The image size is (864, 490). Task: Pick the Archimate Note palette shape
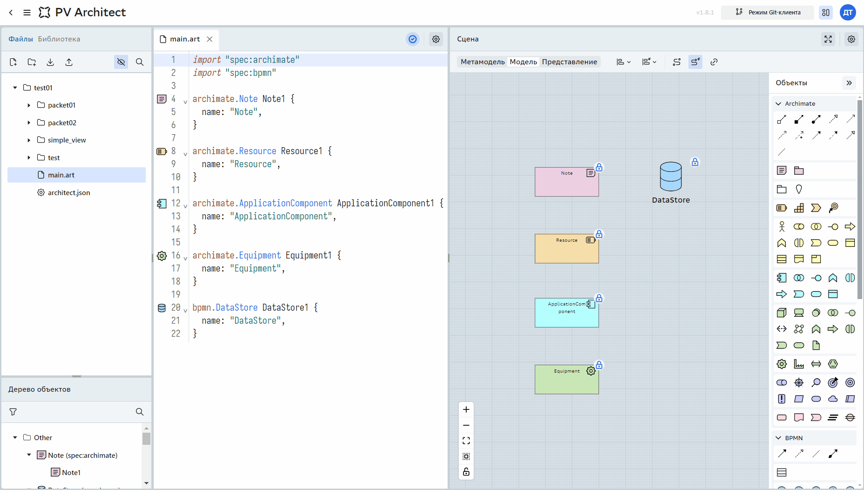782,170
